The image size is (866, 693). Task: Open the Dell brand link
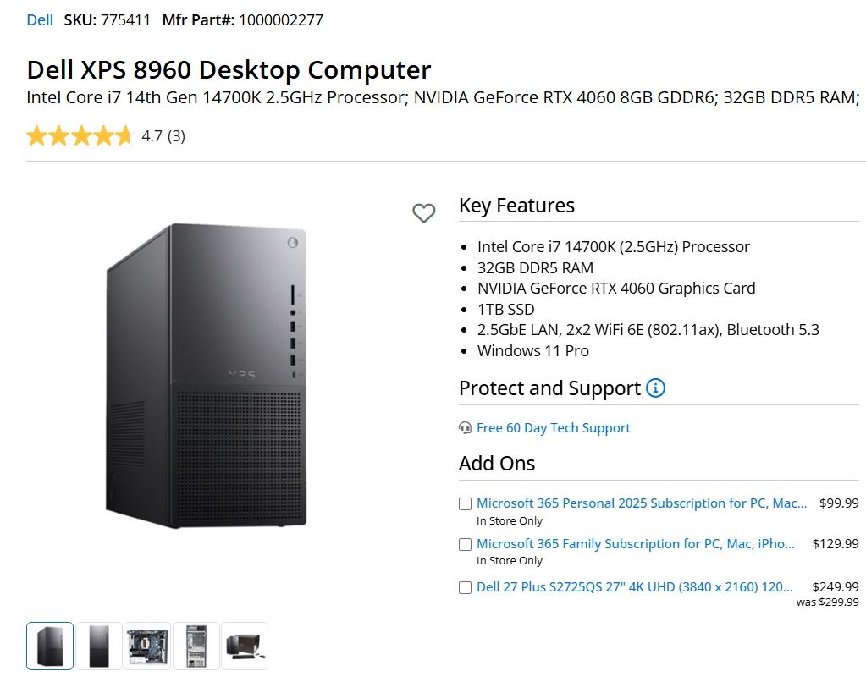(x=40, y=19)
